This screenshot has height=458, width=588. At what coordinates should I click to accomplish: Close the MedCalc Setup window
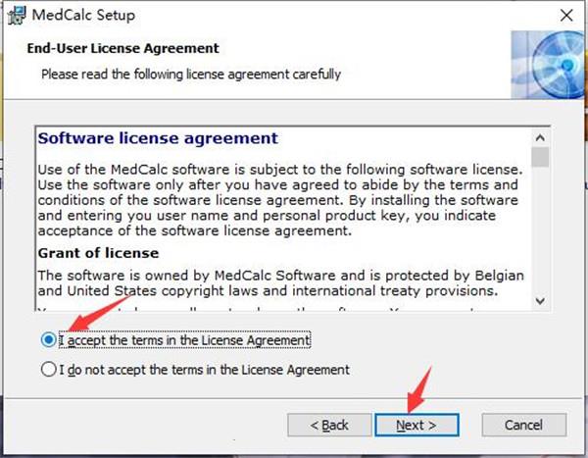(x=566, y=16)
